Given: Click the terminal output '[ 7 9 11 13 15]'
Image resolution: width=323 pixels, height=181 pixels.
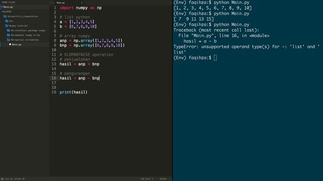Looking at the screenshot, I should tap(194, 19).
